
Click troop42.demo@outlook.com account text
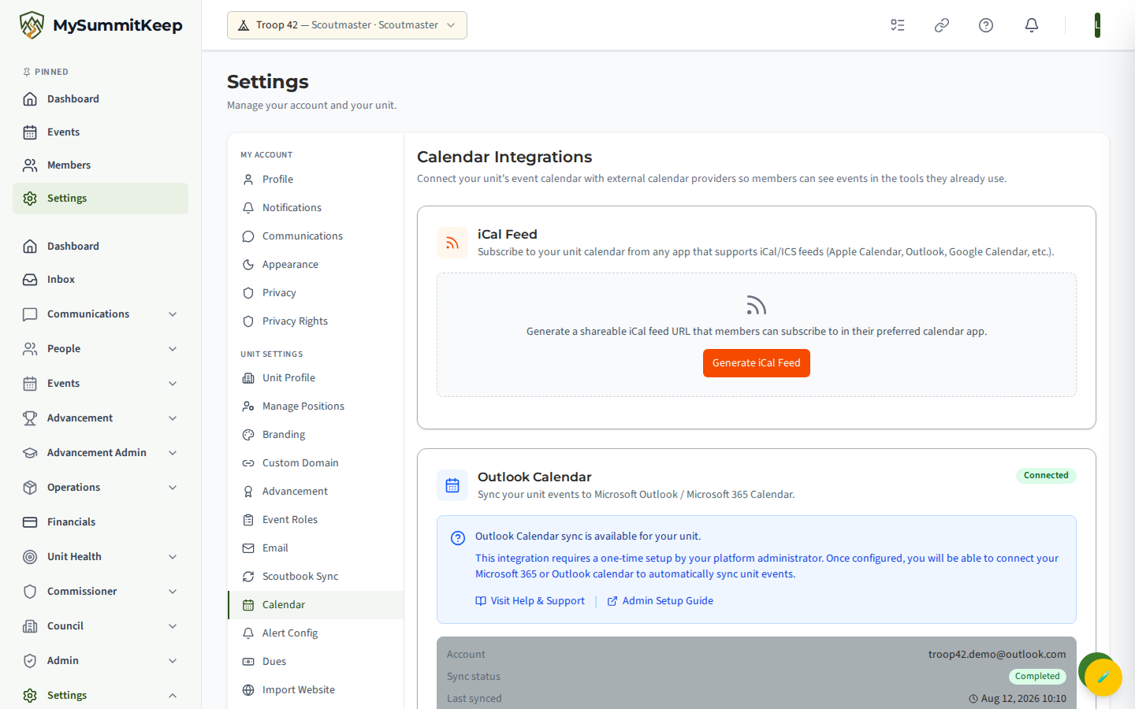pos(997,655)
